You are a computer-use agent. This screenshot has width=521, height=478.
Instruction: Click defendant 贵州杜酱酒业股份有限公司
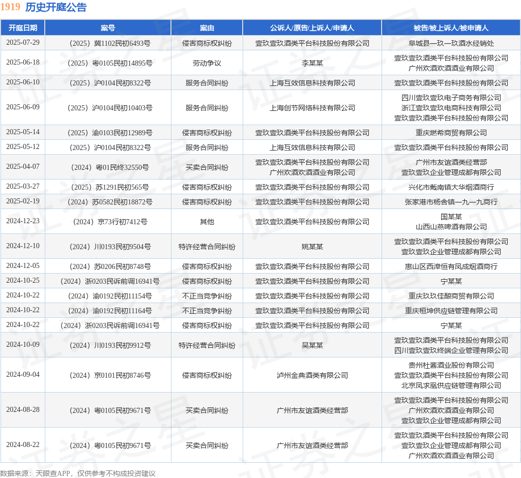[x=451, y=366]
